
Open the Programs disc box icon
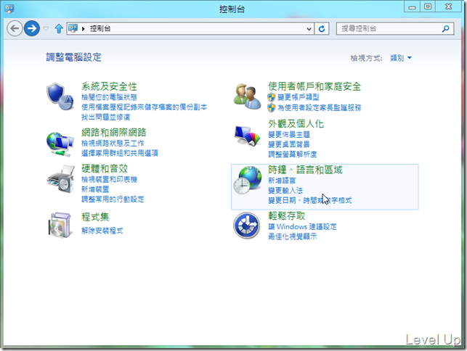(x=60, y=225)
